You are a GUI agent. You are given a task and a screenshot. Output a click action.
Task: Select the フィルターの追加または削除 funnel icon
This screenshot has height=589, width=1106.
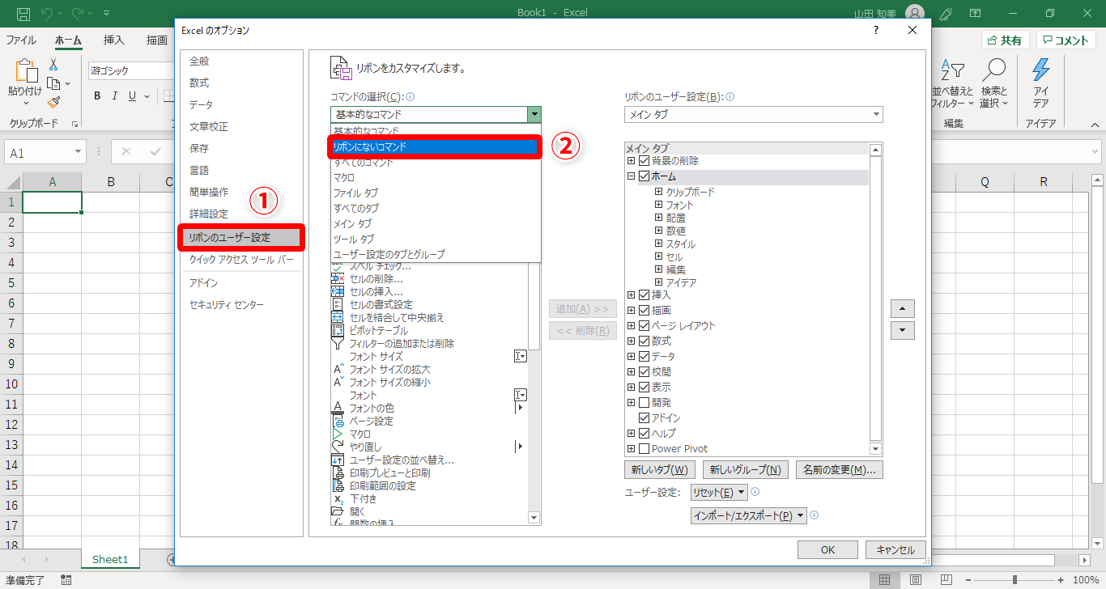click(338, 343)
